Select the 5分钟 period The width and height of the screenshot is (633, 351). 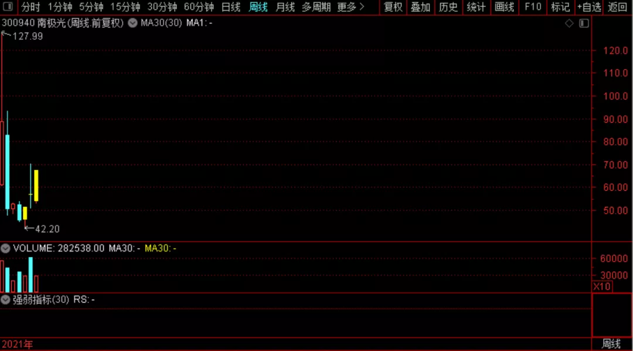point(91,7)
